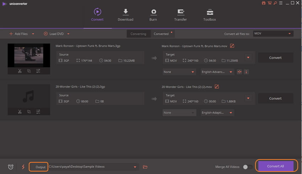Viewport: 302px width, 174px height.
Task: Click the merge-split icon beside English-Advanc
Action: 239,72
